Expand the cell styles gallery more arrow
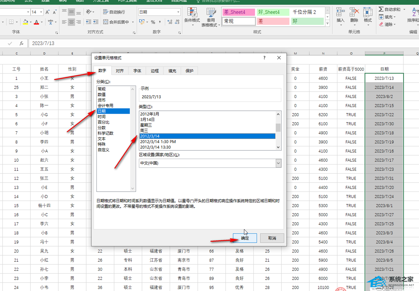This screenshot has width=419, height=291. click(327, 23)
